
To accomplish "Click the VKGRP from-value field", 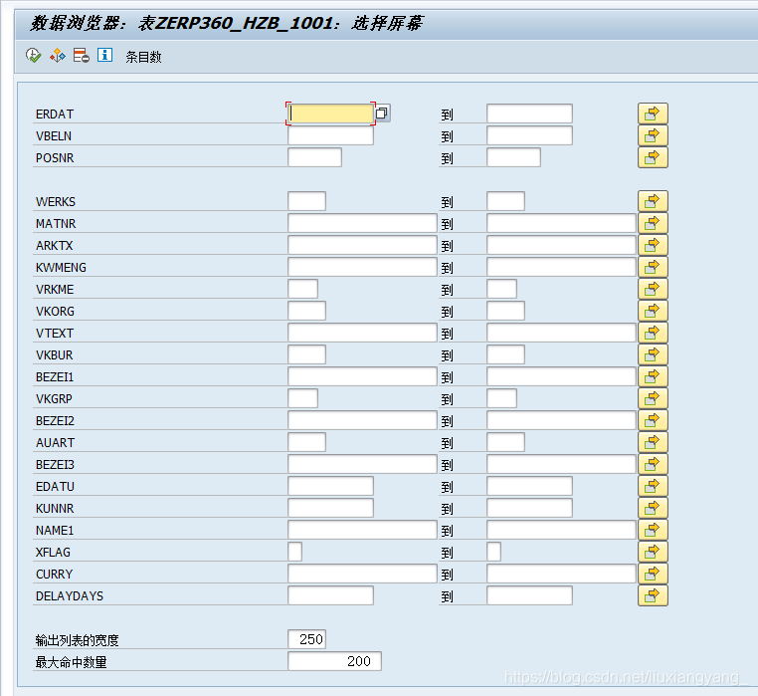I will coord(303,398).
